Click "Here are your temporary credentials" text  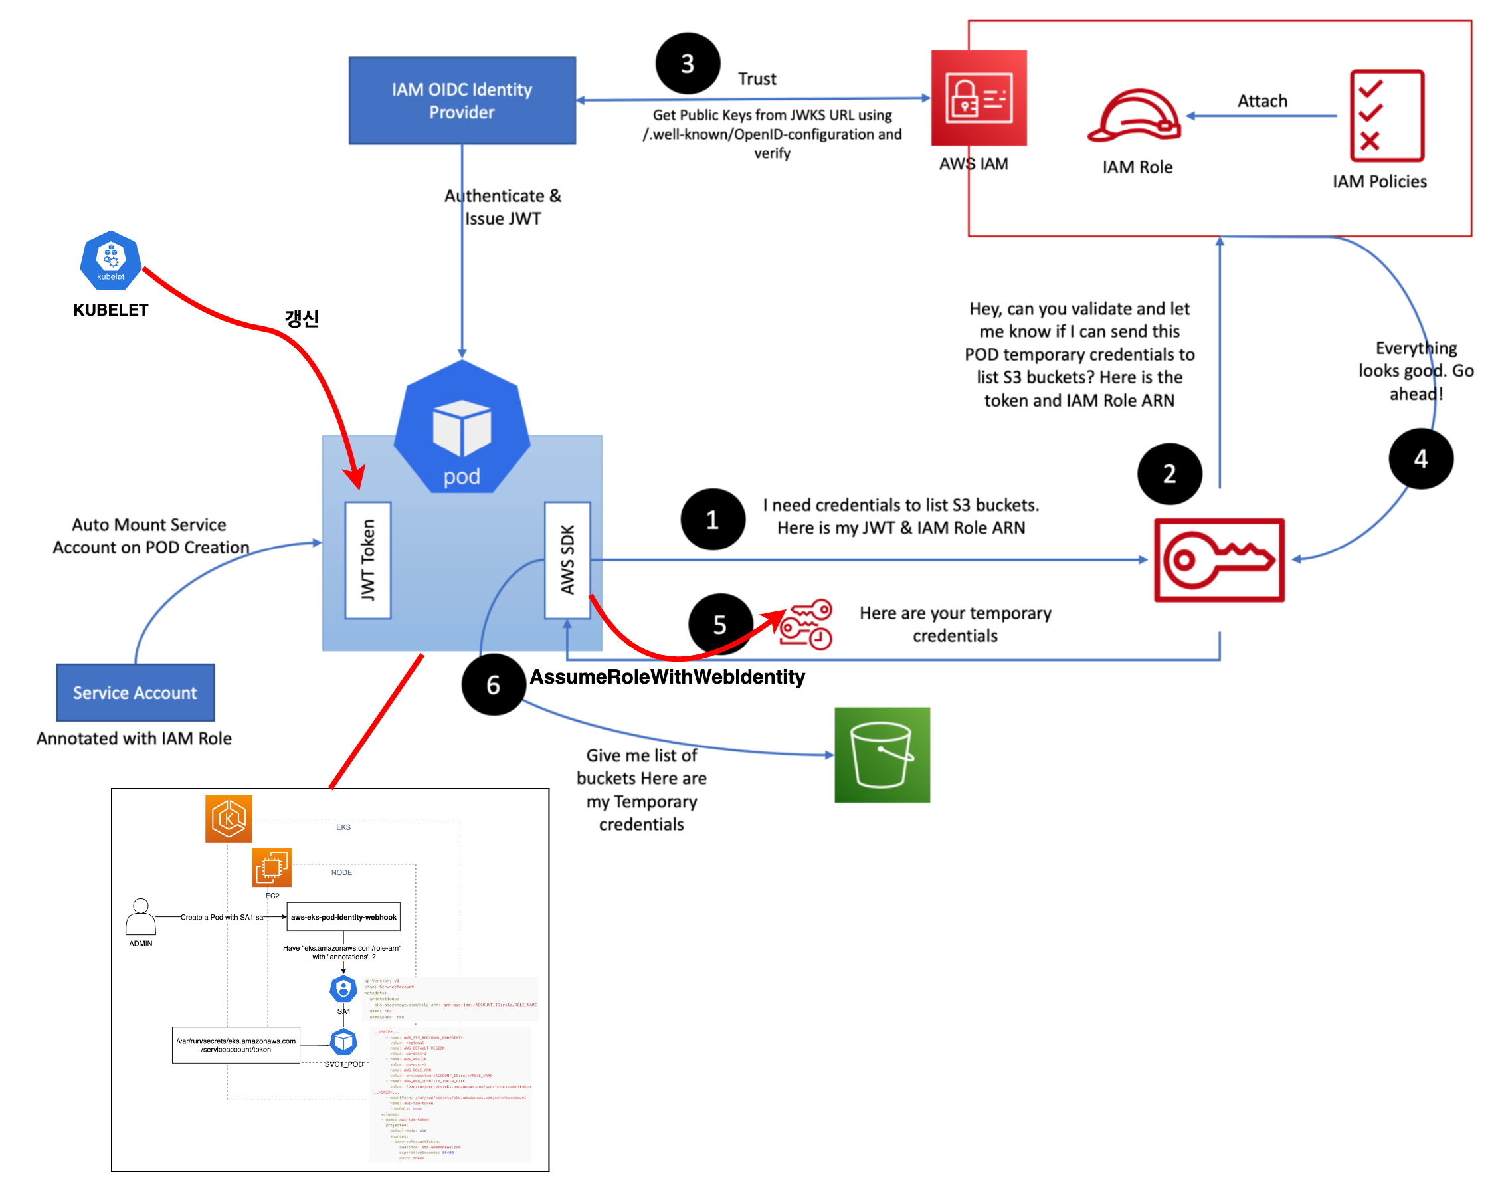point(955,624)
